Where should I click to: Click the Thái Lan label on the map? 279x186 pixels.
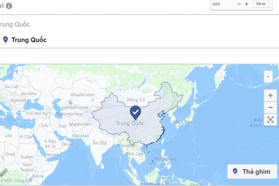coord(134,153)
